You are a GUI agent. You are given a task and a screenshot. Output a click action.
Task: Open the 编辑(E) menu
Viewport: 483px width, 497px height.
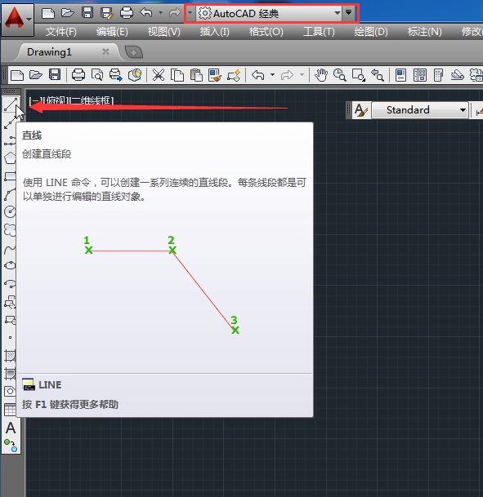pyautogui.click(x=112, y=32)
